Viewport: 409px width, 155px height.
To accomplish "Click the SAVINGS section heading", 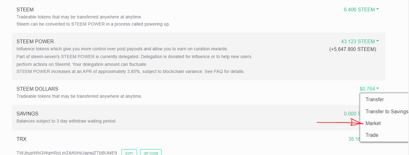I will [27, 114].
